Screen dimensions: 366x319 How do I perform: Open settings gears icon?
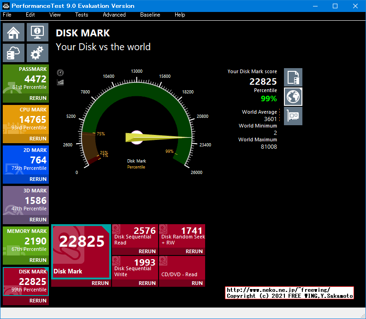click(37, 53)
